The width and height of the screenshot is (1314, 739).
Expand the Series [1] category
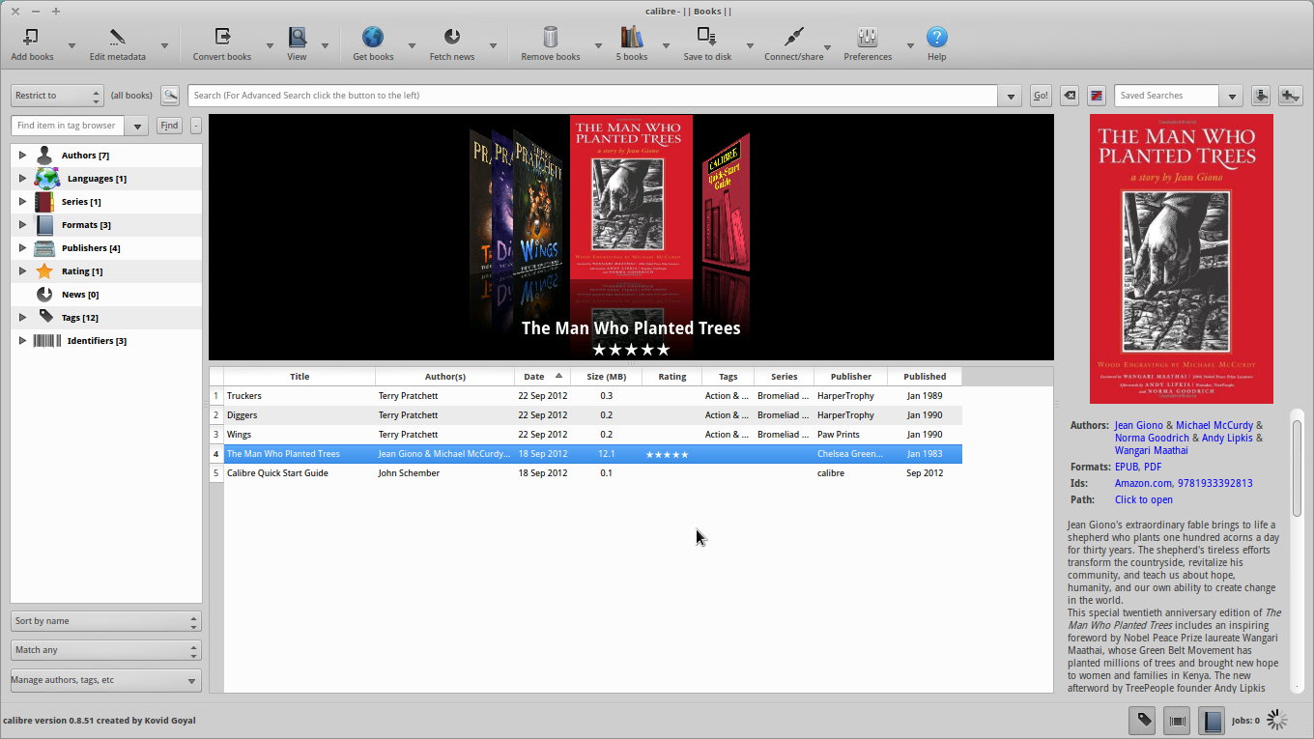click(22, 201)
